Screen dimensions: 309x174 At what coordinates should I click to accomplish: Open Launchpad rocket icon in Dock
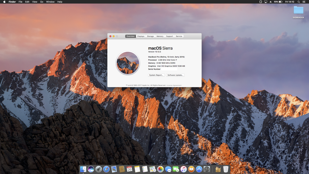pos(98,169)
